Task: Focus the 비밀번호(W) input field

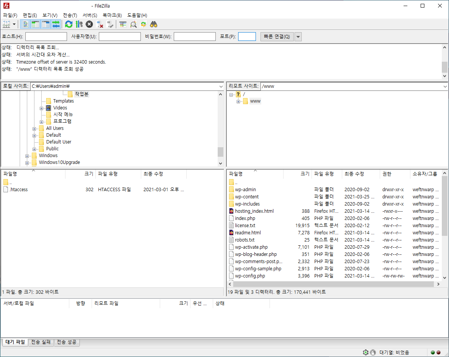Action: pos(195,37)
